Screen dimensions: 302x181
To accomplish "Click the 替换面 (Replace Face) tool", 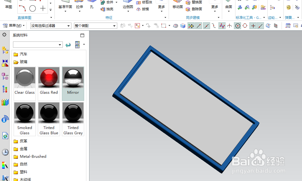I will click(194, 2).
